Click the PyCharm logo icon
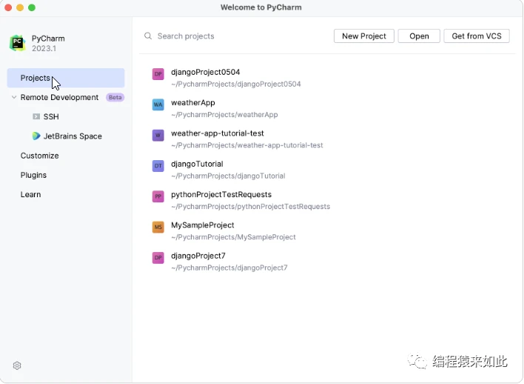Screen dimensions: 524x384 pos(17,43)
